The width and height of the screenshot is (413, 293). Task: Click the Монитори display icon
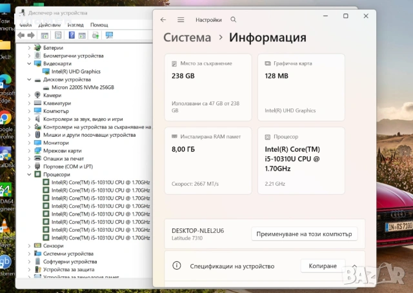tap(37, 143)
